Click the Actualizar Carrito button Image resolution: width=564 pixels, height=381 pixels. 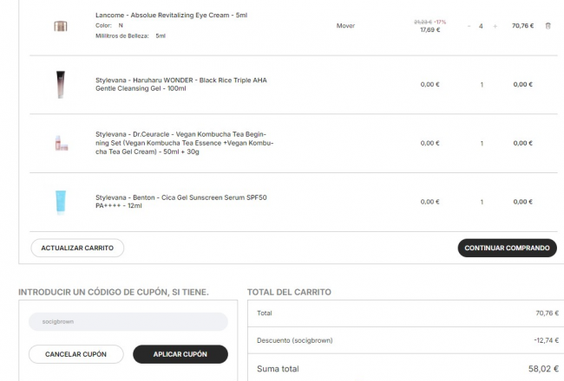(x=77, y=248)
